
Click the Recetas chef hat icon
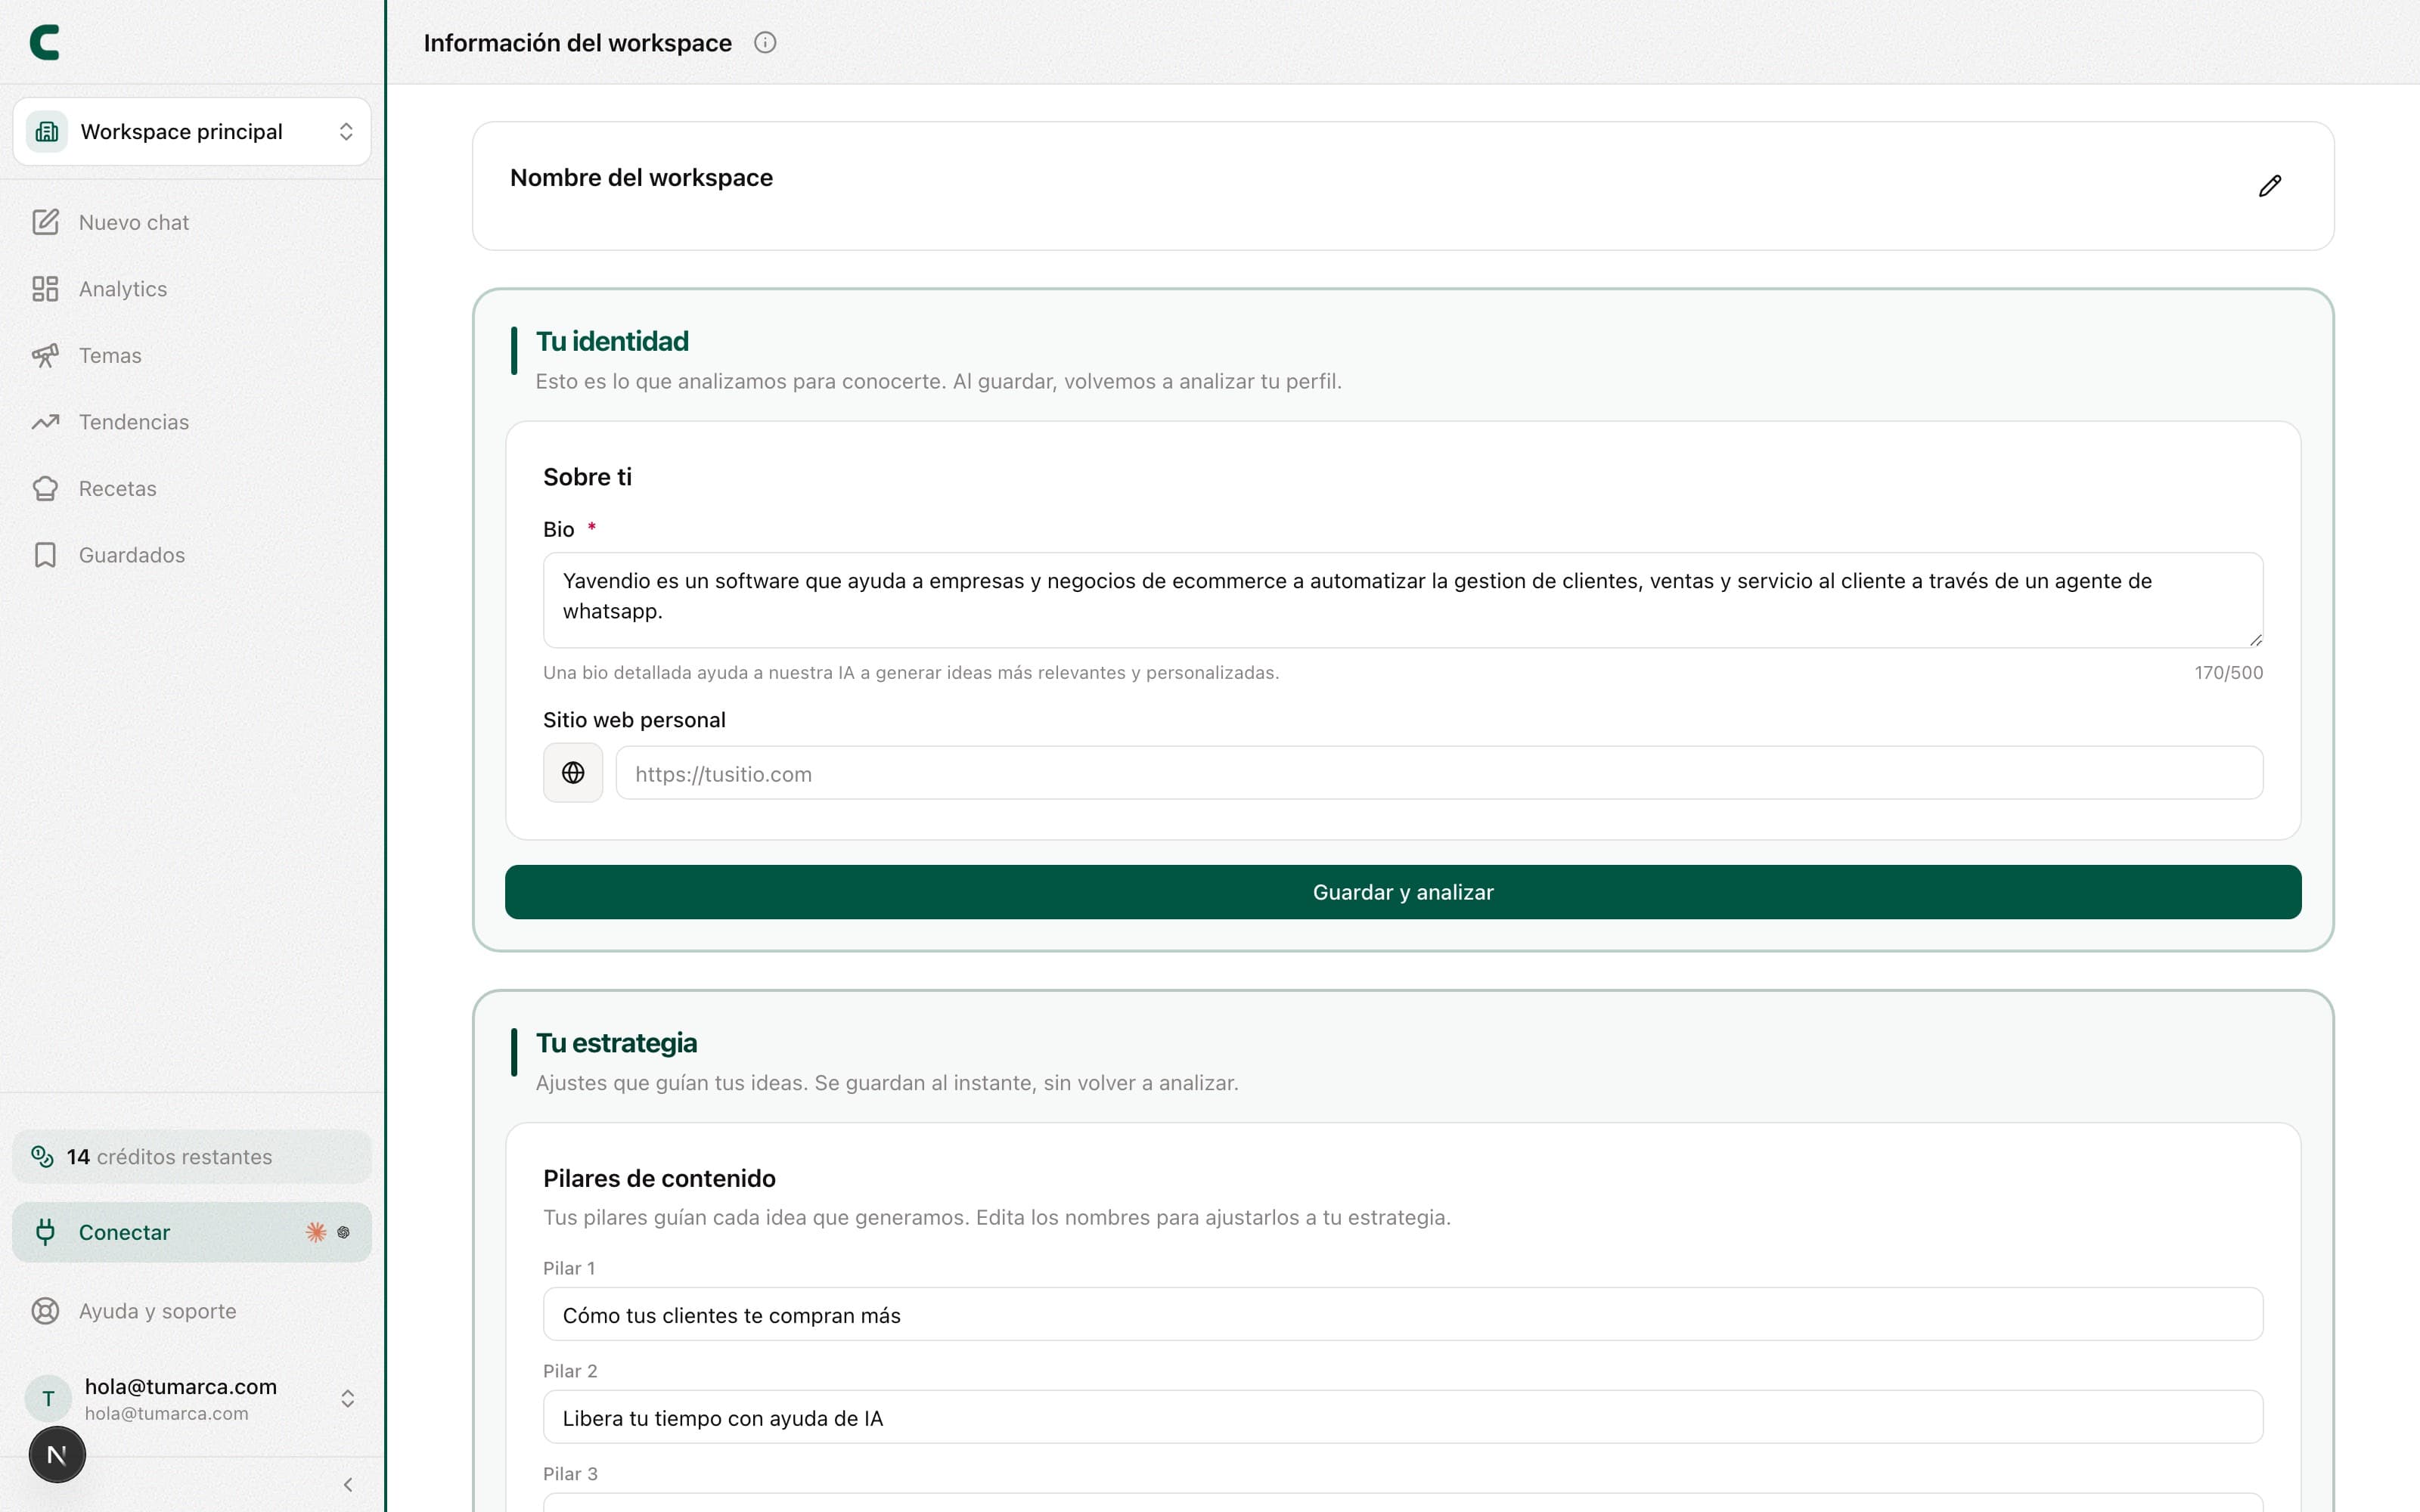pos(45,488)
